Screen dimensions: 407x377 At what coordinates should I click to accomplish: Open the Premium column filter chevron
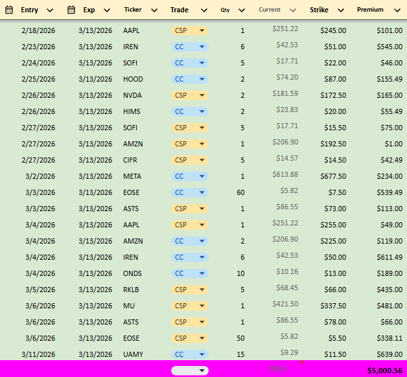pos(397,10)
